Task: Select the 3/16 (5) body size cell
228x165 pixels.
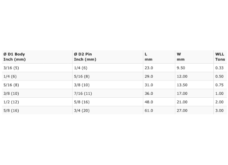Action: 37,68
